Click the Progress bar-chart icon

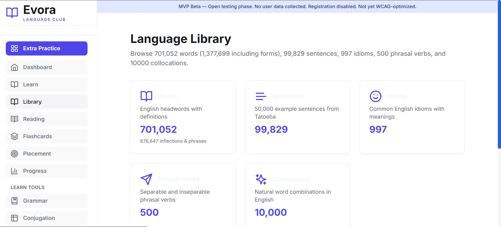[14, 171]
